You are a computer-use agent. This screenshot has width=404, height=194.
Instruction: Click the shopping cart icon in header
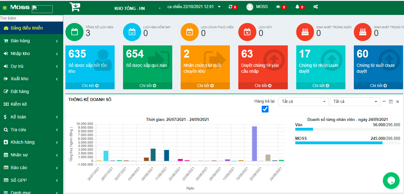tap(74, 7)
